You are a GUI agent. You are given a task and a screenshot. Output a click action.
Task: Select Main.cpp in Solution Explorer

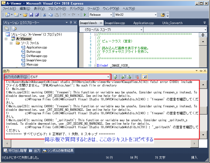[32, 65]
